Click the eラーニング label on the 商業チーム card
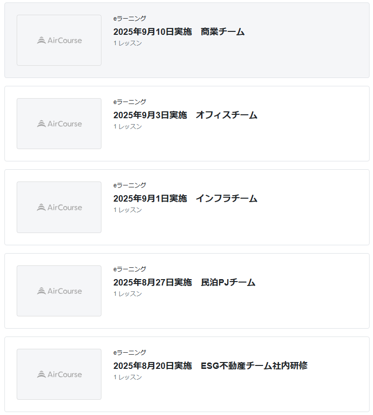The image size is (373, 415). 129,19
